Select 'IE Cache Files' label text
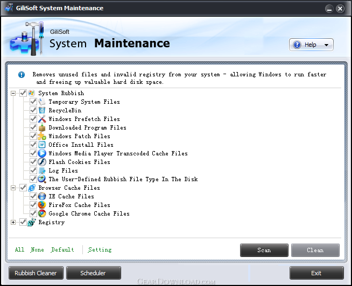This screenshot has width=352, height=286. click(71, 196)
